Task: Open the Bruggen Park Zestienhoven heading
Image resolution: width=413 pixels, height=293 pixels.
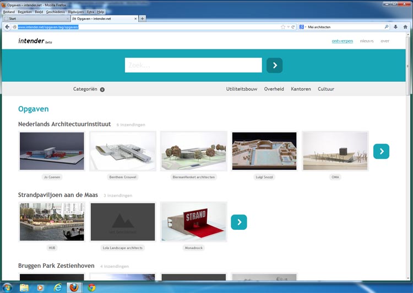Action: (x=56, y=266)
